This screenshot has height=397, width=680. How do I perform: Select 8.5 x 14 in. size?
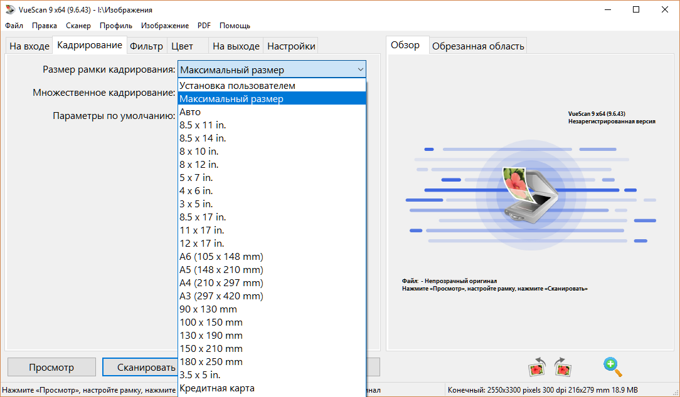point(272,138)
